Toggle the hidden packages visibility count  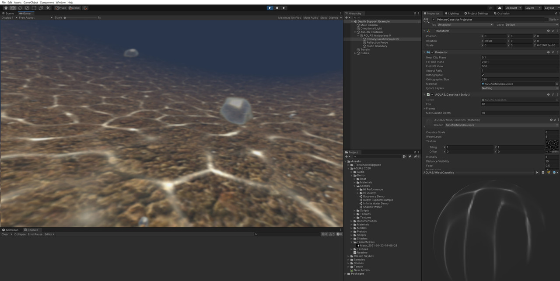click(418, 156)
